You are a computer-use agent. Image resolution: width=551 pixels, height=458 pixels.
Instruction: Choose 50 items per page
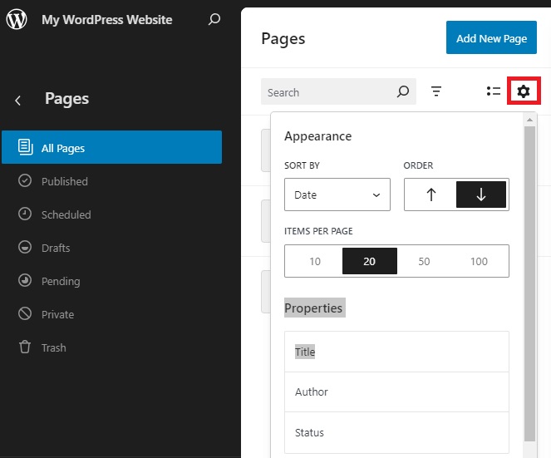[x=424, y=261]
